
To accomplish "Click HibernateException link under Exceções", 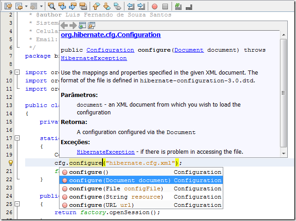I will [106, 151].
